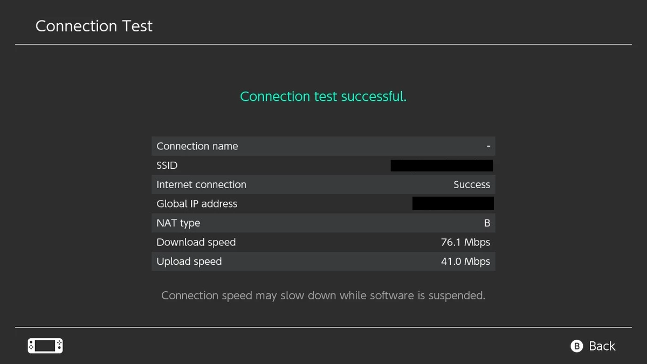The height and width of the screenshot is (364, 647).
Task: Go Back using the Back label
Action: pos(602,346)
